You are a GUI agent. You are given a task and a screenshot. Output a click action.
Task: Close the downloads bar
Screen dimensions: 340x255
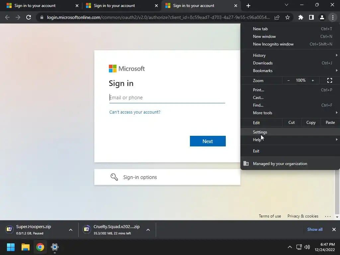point(334,229)
